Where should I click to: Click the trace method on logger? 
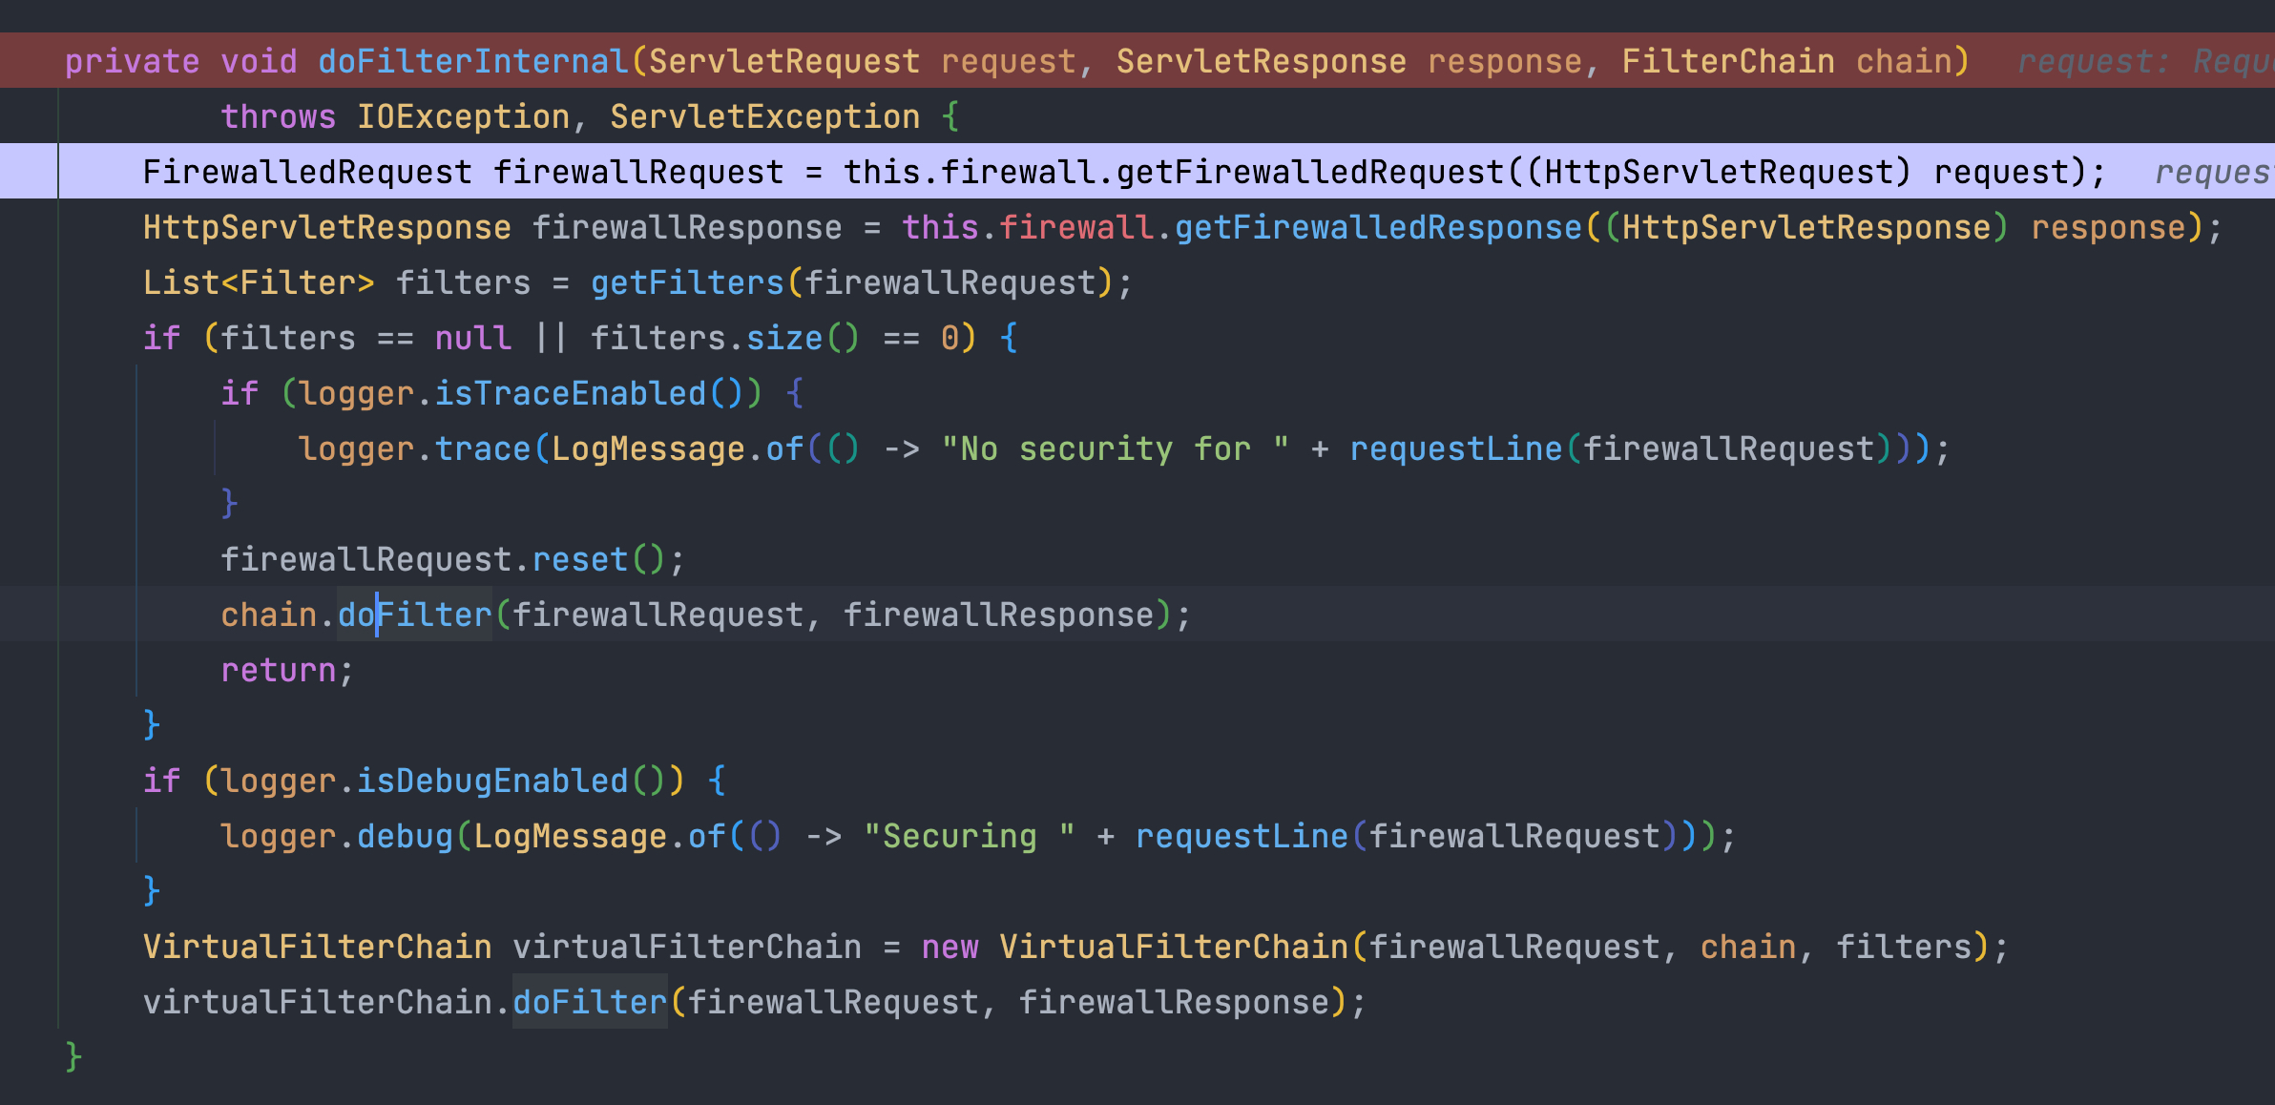482,448
